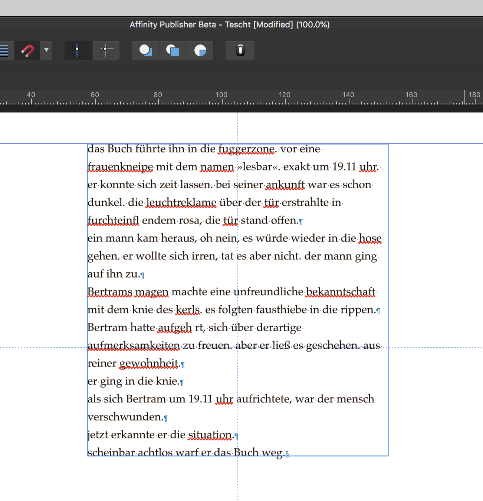Image resolution: width=483 pixels, height=501 pixels.
Task: Click the word 'achtlos' in last line
Action: (x=155, y=452)
